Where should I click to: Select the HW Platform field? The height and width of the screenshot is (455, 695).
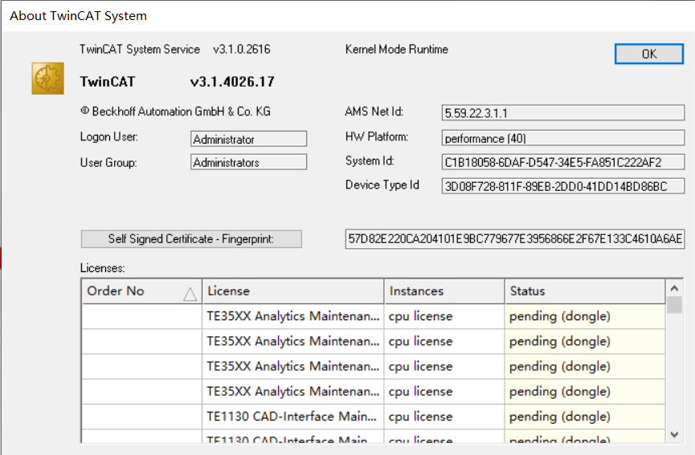pyautogui.click(x=563, y=138)
